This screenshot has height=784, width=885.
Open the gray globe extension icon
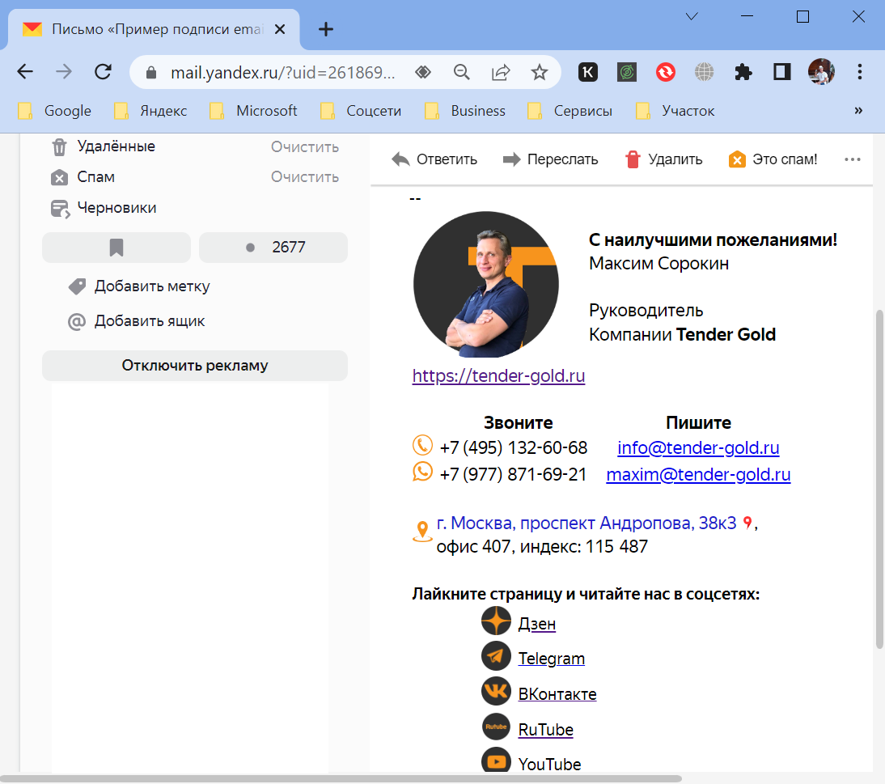coord(705,72)
